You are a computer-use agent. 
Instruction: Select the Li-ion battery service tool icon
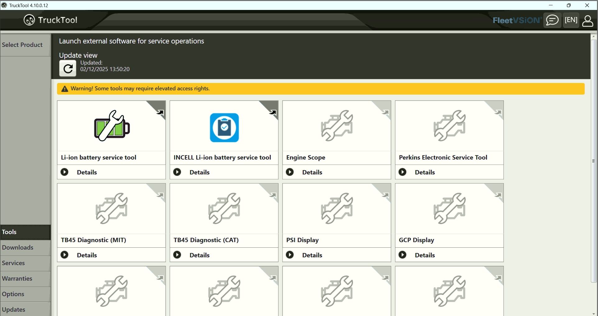(x=111, y=126)
